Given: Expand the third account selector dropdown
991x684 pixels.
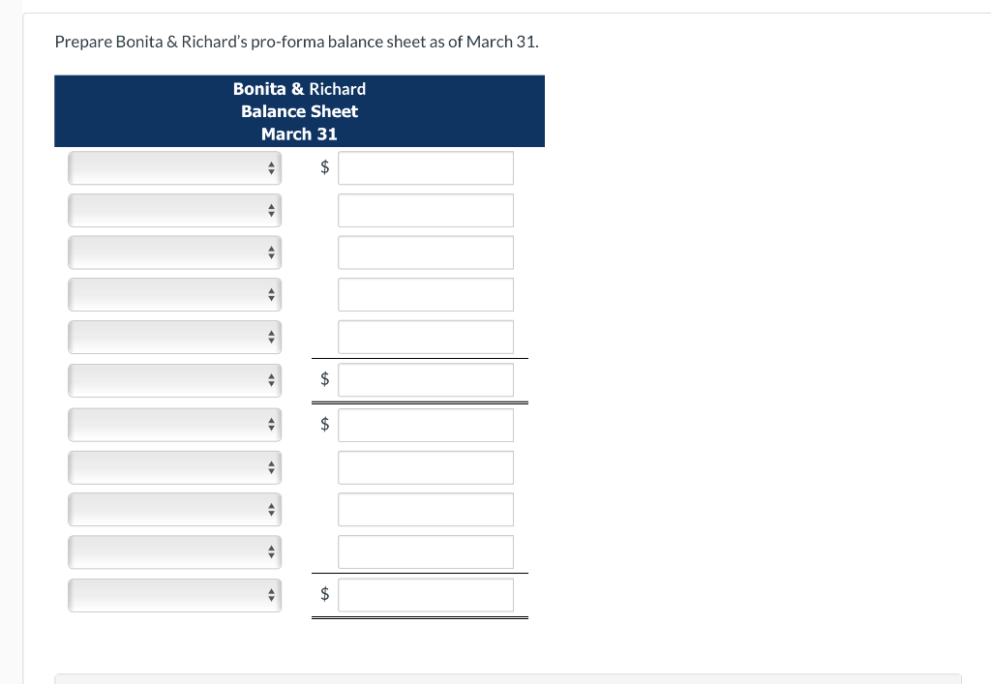Looking at the screenshot, I should pos(174,253).
